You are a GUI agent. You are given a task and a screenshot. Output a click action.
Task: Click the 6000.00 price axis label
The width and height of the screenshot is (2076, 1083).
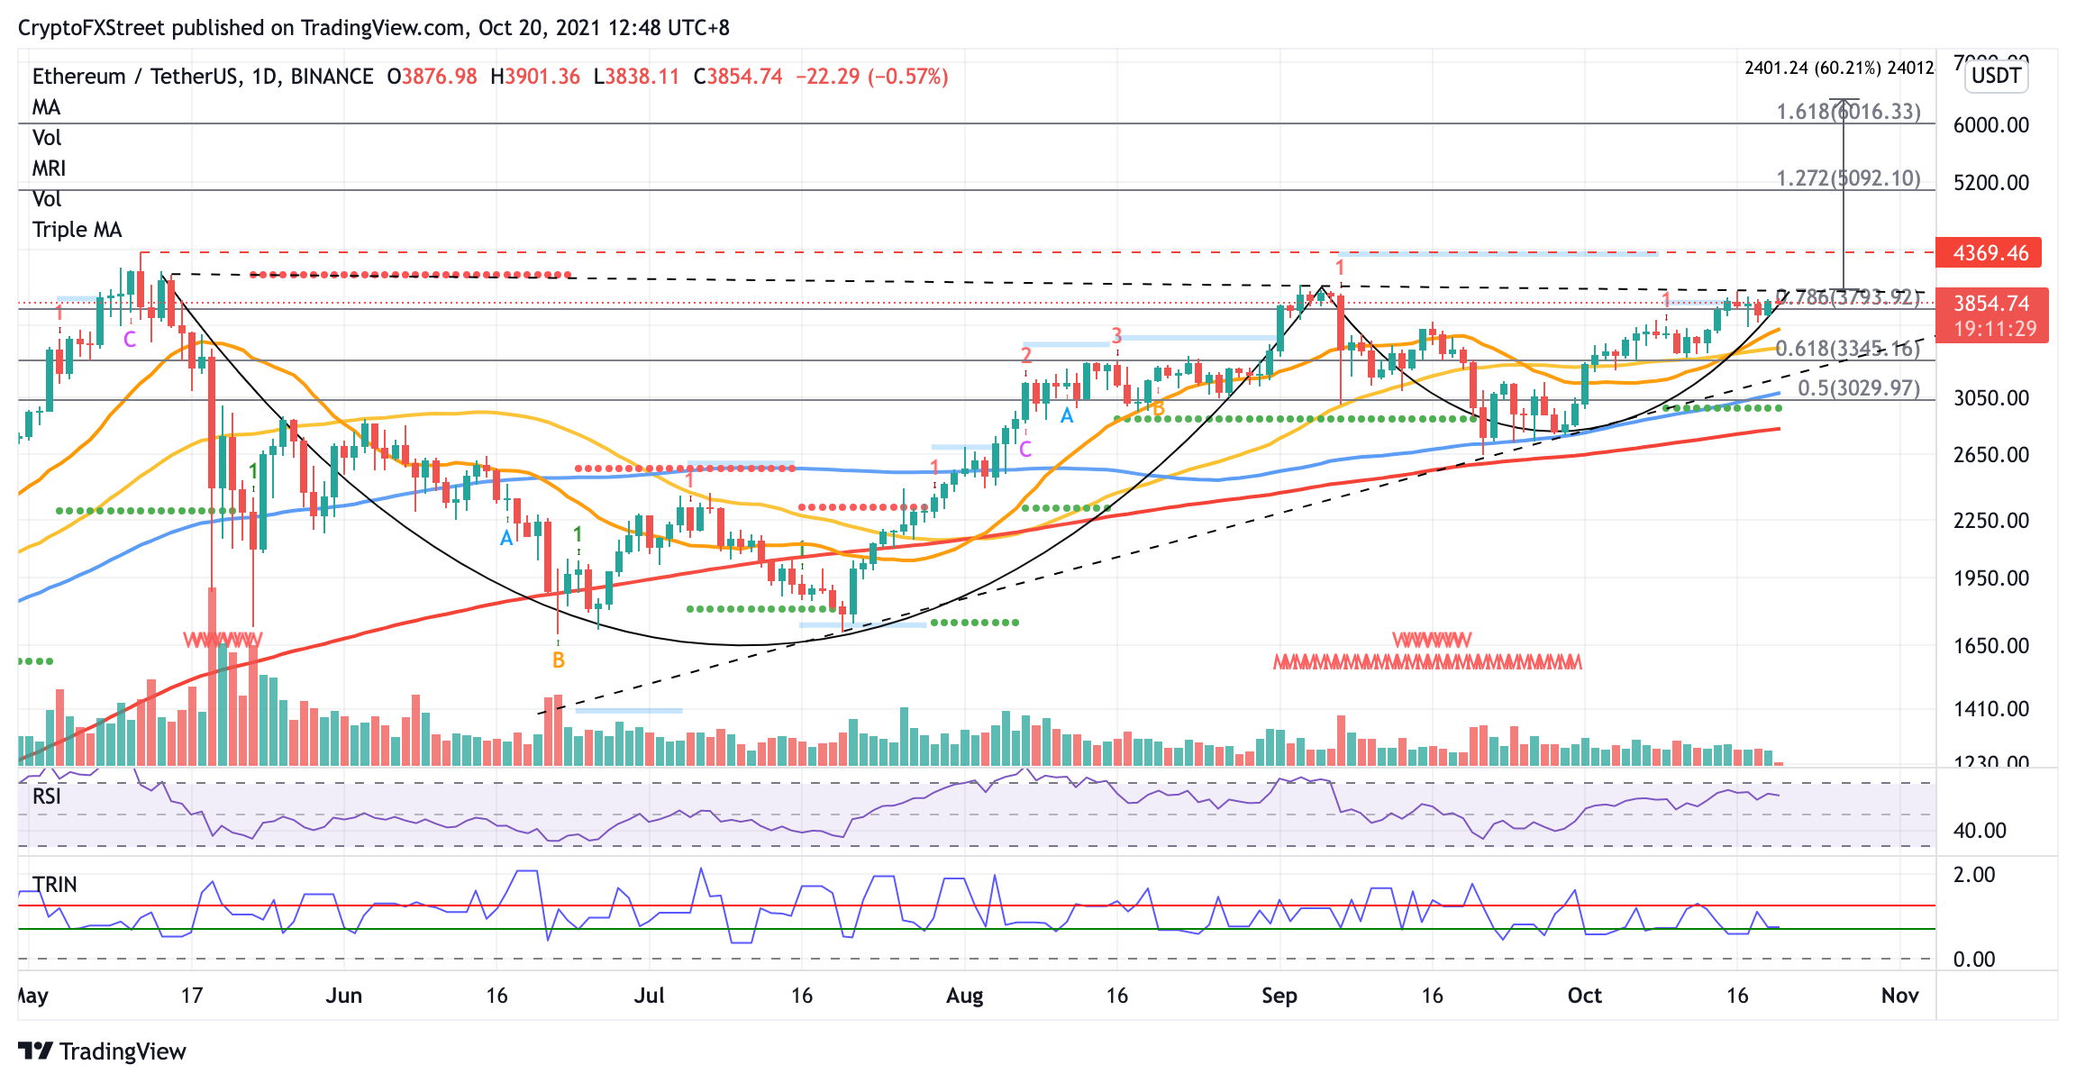coord(1990,125)
